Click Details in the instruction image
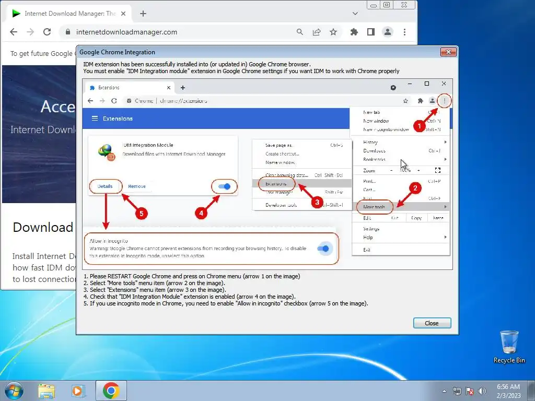 (x=104, y=186)
